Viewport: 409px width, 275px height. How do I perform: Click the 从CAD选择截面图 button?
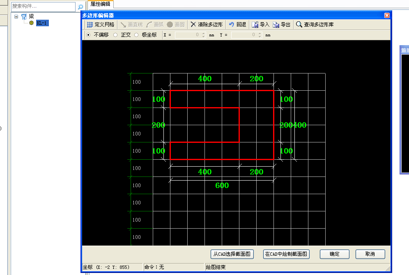click(232, 254)
